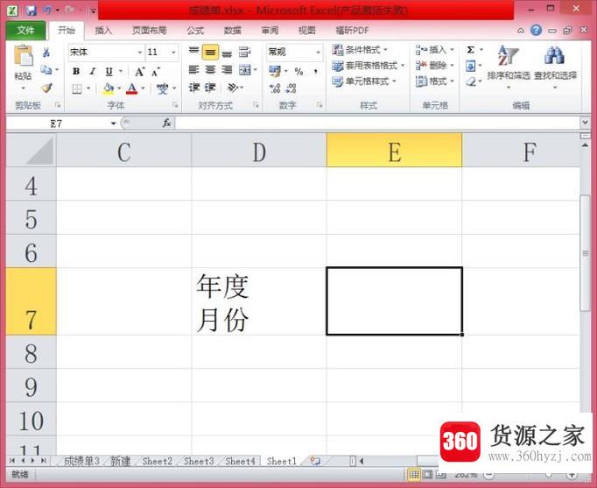Toggle the Middle Align button
Image resolution: width=597 pixels, height=488 pixels.
coord(210,53)
